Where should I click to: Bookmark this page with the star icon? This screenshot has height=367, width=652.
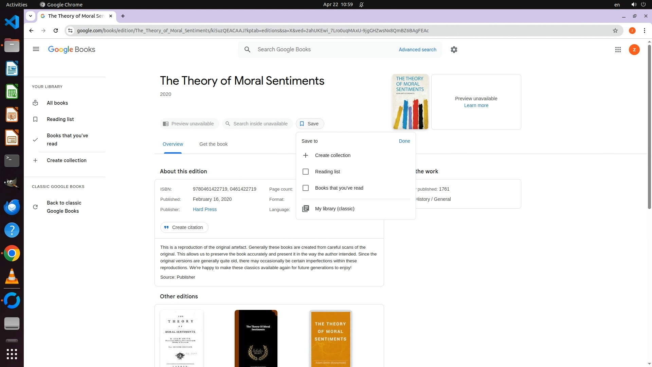coord(615,31)
